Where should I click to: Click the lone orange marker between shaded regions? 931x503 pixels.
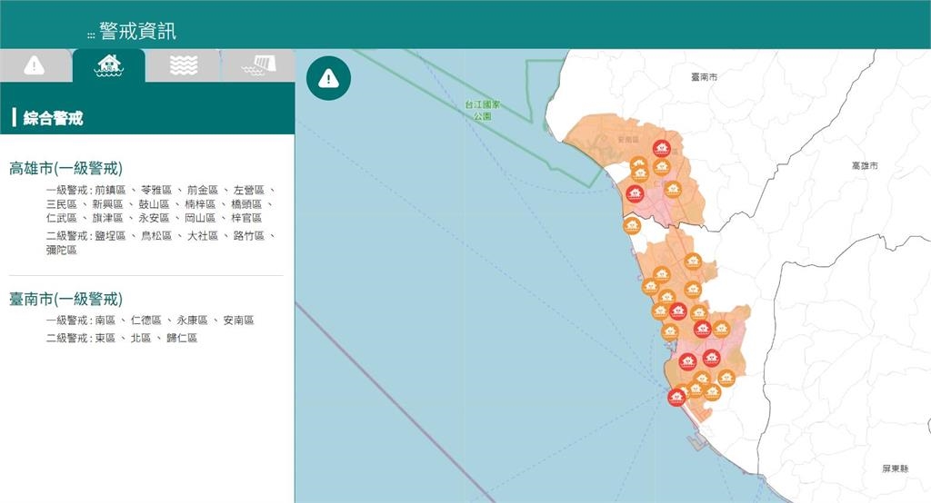click(x=632, y=225)
